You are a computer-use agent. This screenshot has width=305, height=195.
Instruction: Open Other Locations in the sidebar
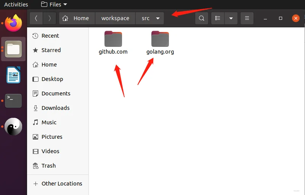58,184
